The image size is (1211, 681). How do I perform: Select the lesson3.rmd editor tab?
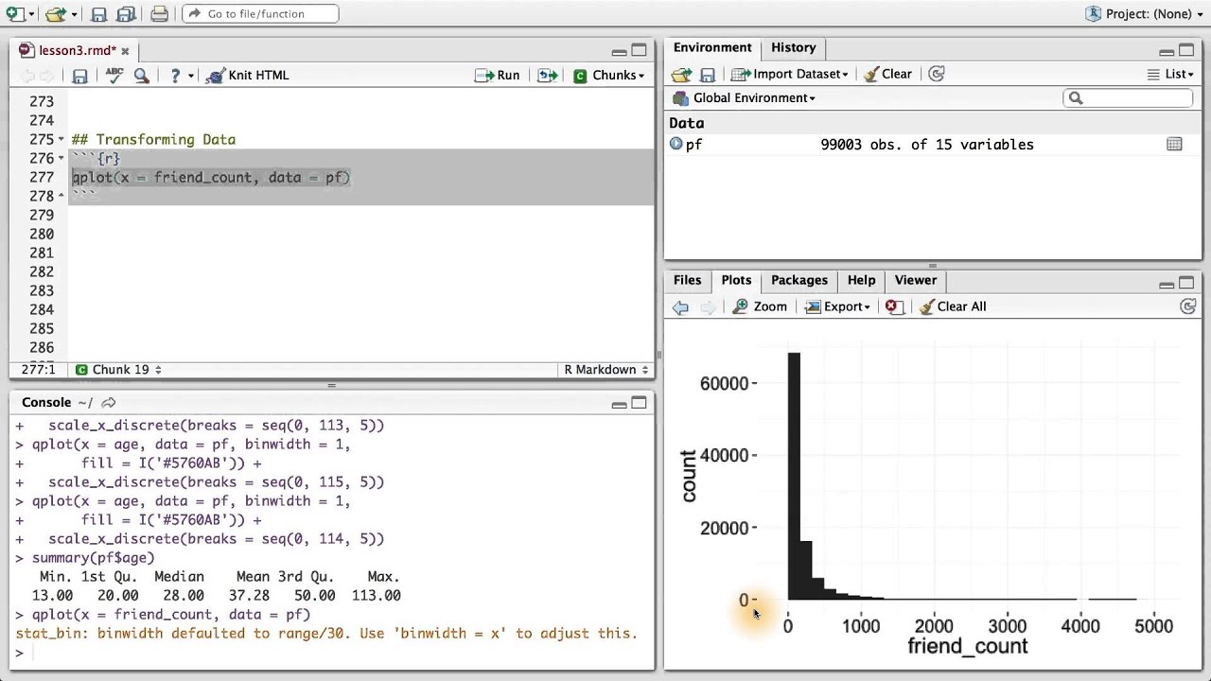(x=76, y=51)
